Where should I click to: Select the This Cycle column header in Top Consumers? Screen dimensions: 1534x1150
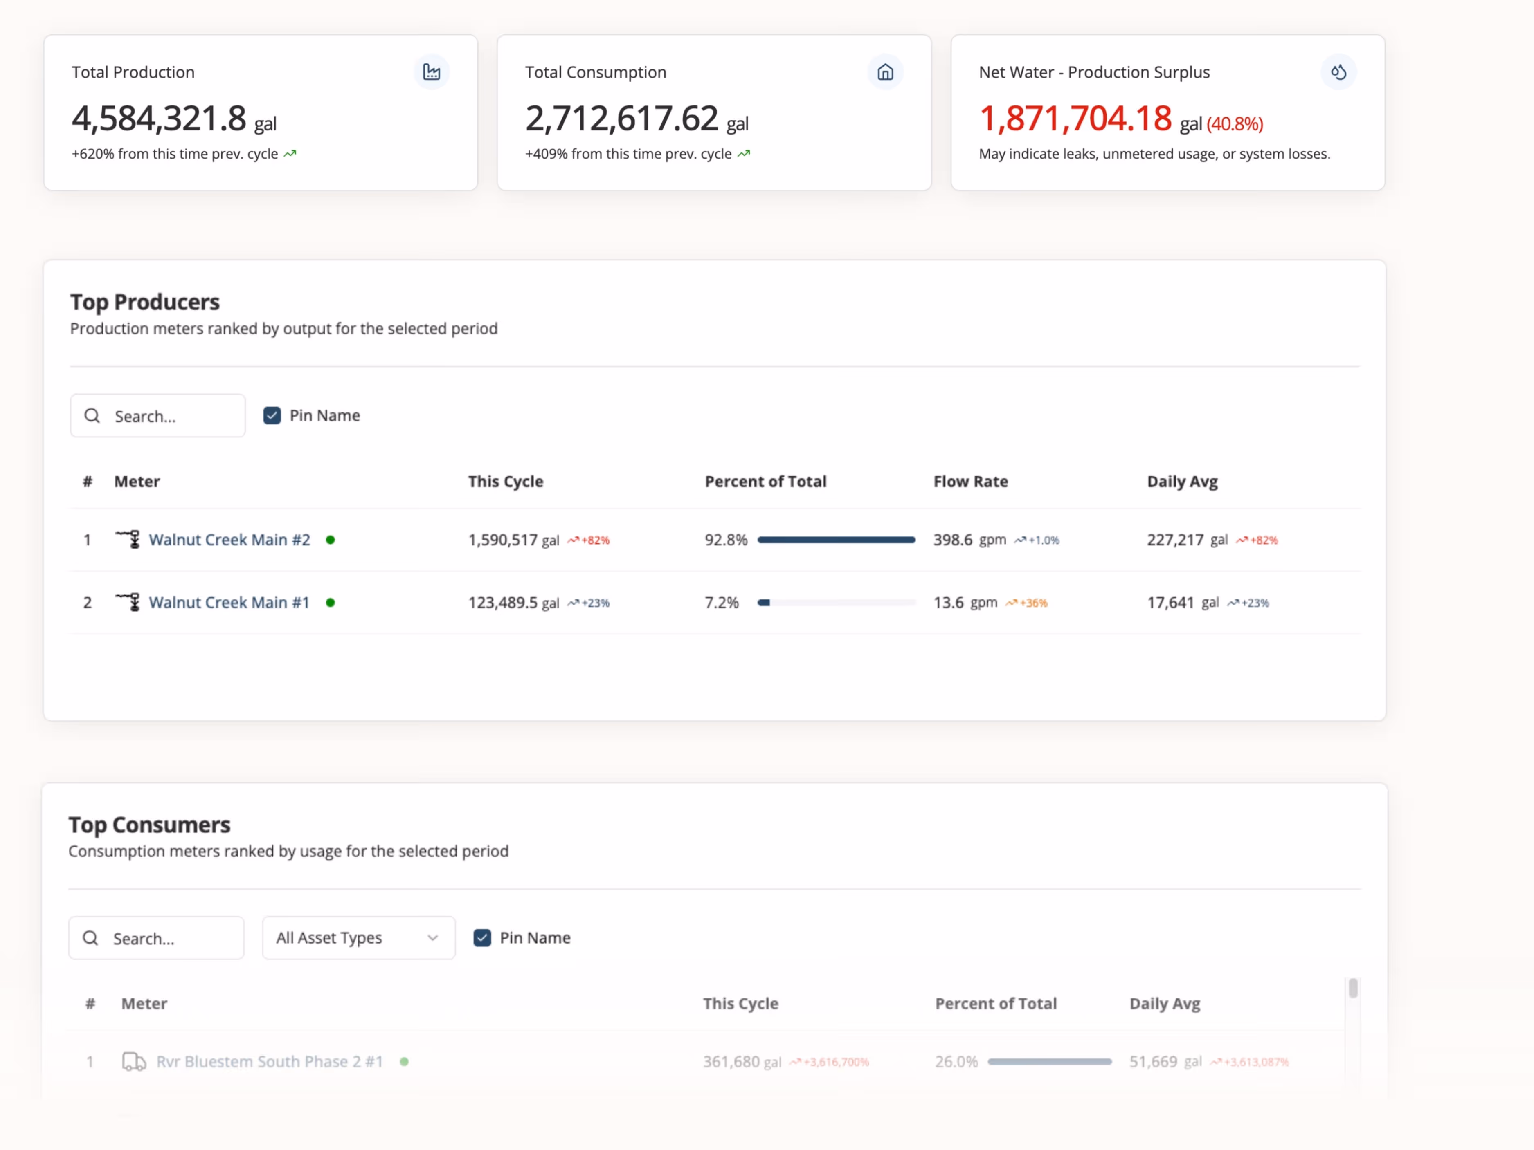coord(740,1003)
